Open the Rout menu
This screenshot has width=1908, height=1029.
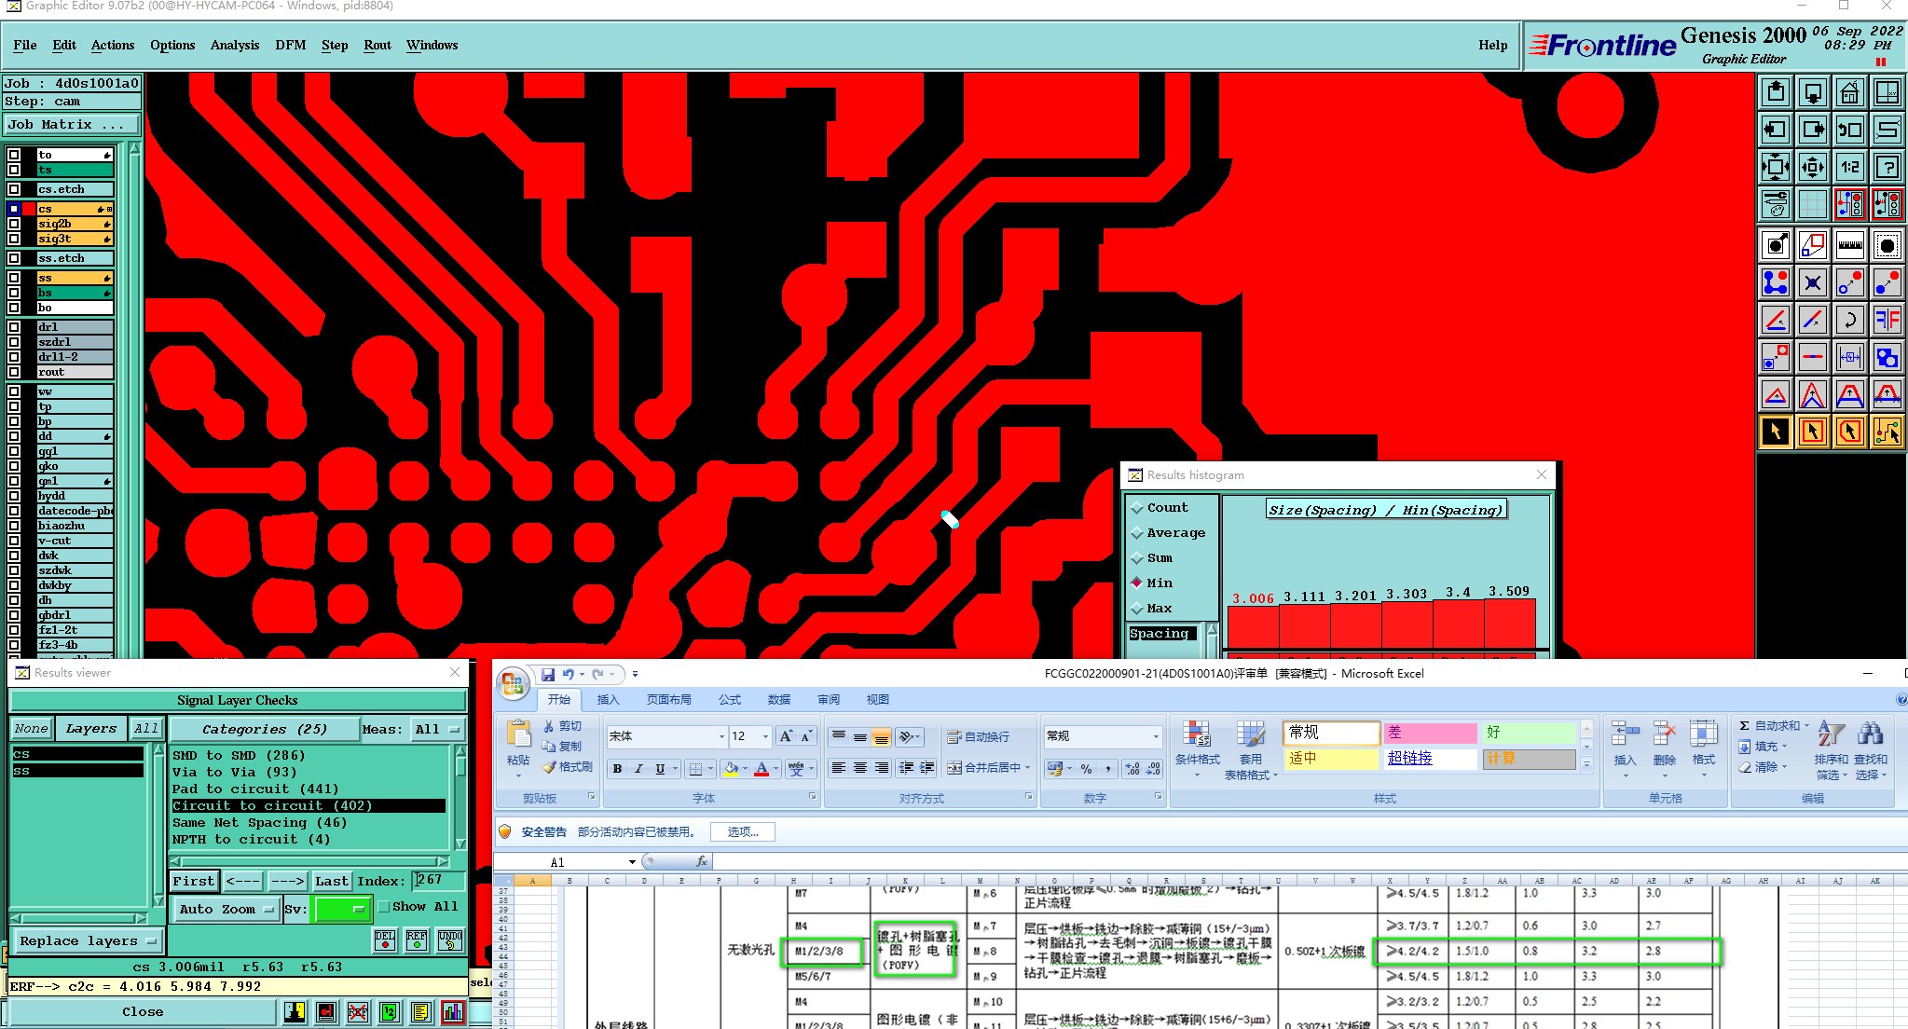point(377,45)
